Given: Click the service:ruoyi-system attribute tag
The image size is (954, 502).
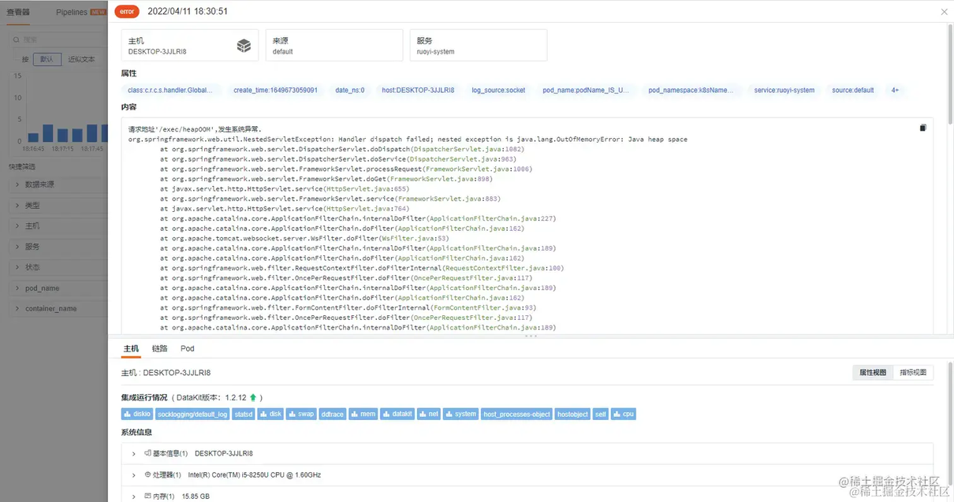Looking at the screenshot, I should [x=784, y=91].
